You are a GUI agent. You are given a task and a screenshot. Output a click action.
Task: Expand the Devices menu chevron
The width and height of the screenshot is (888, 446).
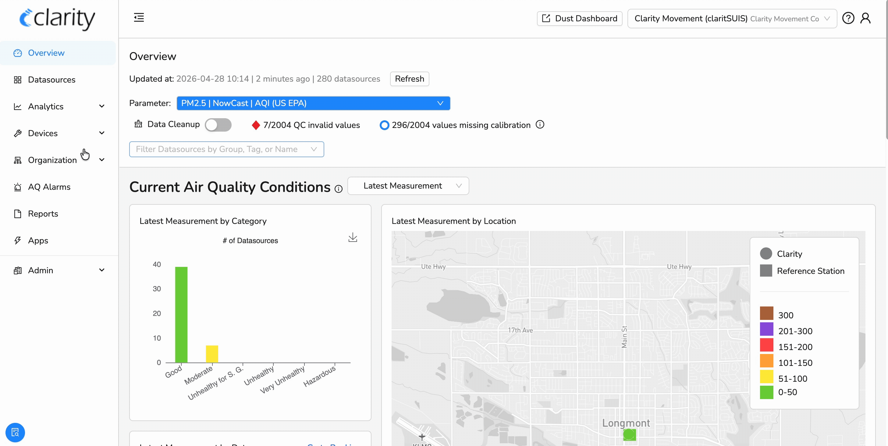click(x=102, y=133)
